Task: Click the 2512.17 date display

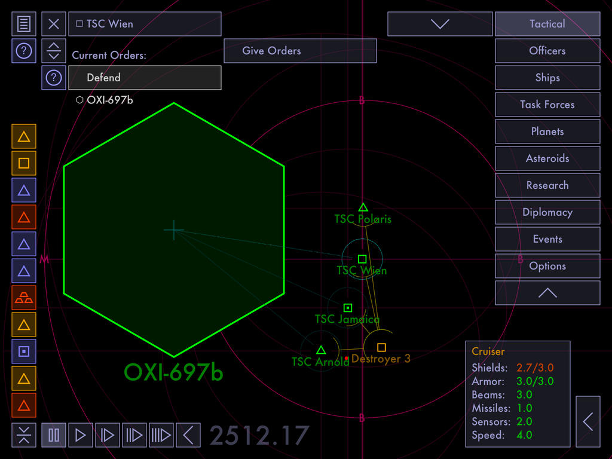Action: point(259,436)
